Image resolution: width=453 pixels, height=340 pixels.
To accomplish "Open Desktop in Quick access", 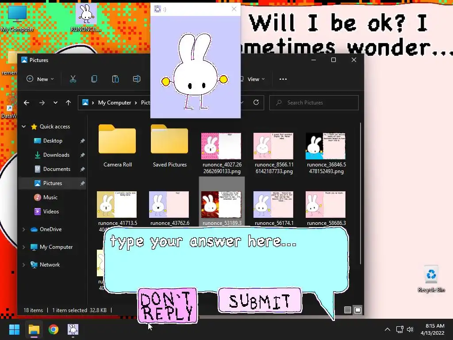I will (x=52, y=141).
